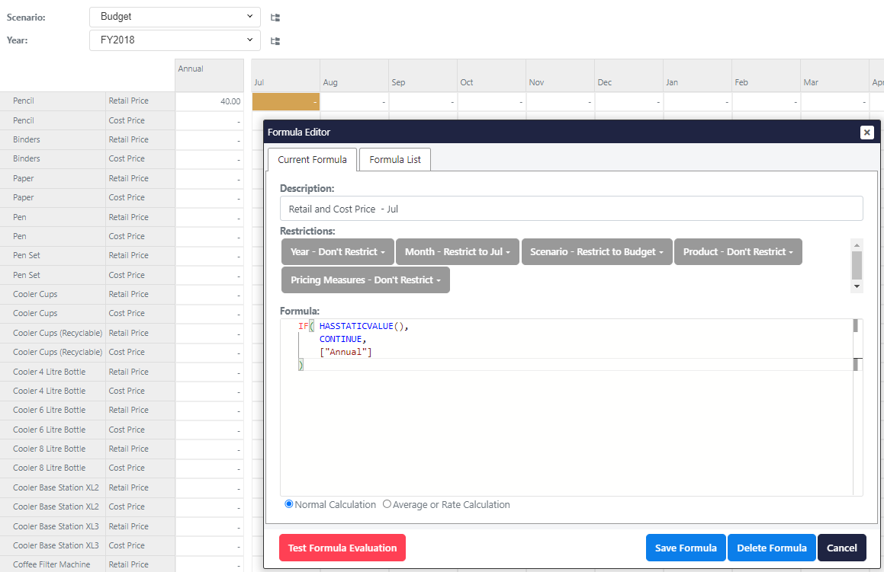Click the Delete Formula button

[x=771, y=548]
